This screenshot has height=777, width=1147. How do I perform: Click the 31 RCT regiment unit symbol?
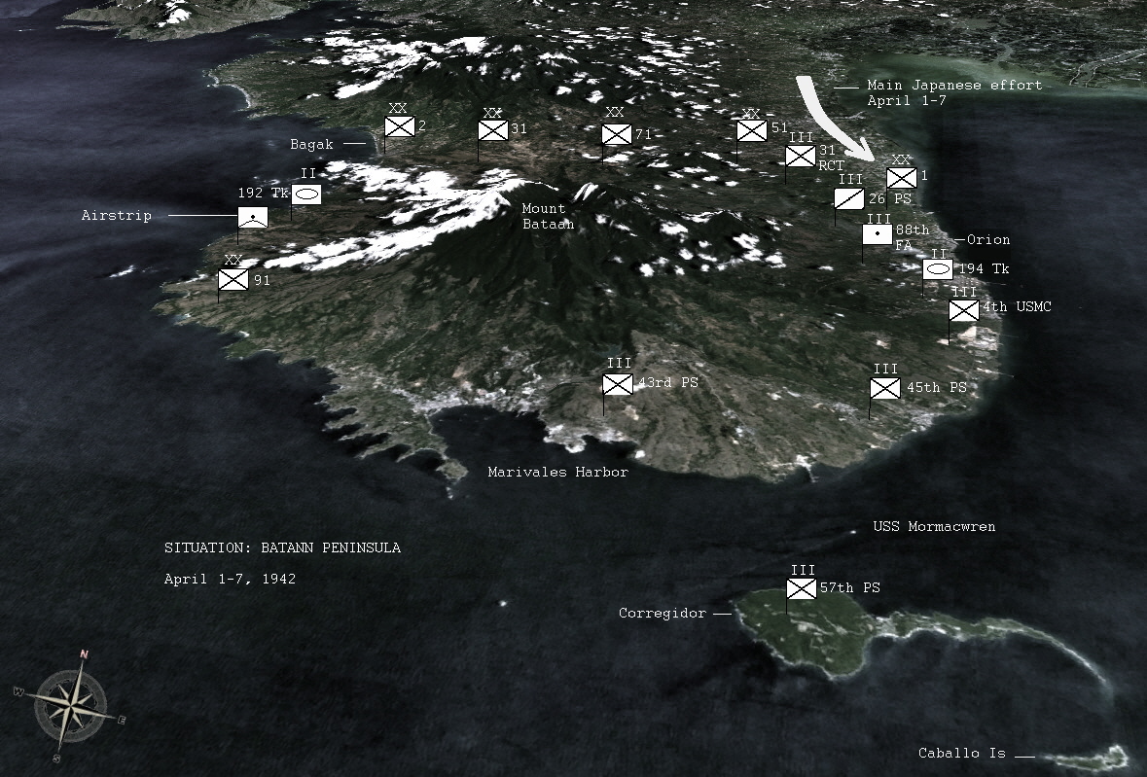[x=801, y=156]
